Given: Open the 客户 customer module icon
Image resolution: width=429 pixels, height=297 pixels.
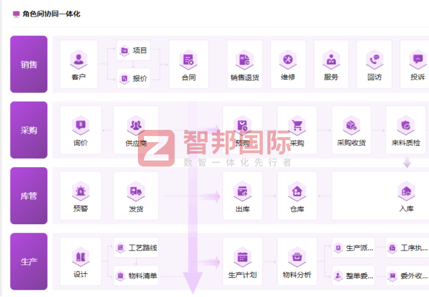Looking at the screenshot, I should pos(78,64).
